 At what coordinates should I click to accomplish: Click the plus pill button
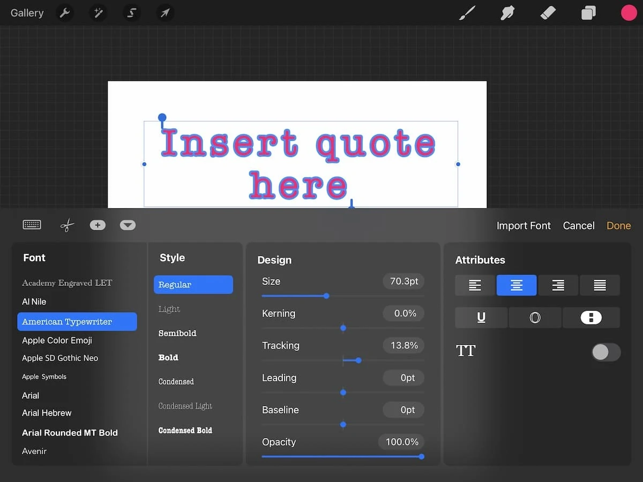point(98,225)
